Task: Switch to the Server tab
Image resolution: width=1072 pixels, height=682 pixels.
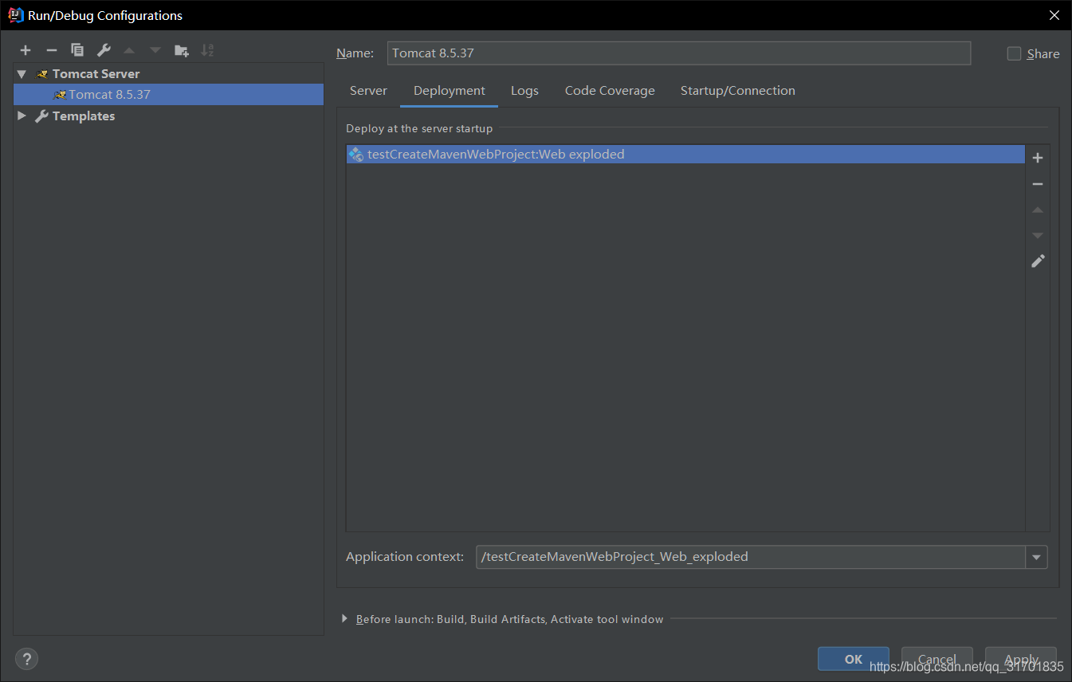Action: pos(368,91)
